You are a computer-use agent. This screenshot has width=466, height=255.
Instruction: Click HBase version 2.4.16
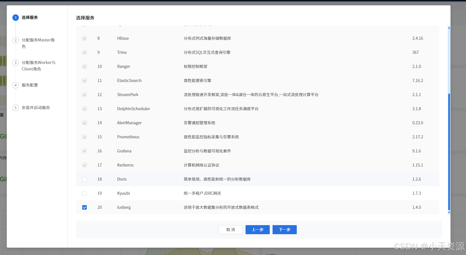pos(418,38)
